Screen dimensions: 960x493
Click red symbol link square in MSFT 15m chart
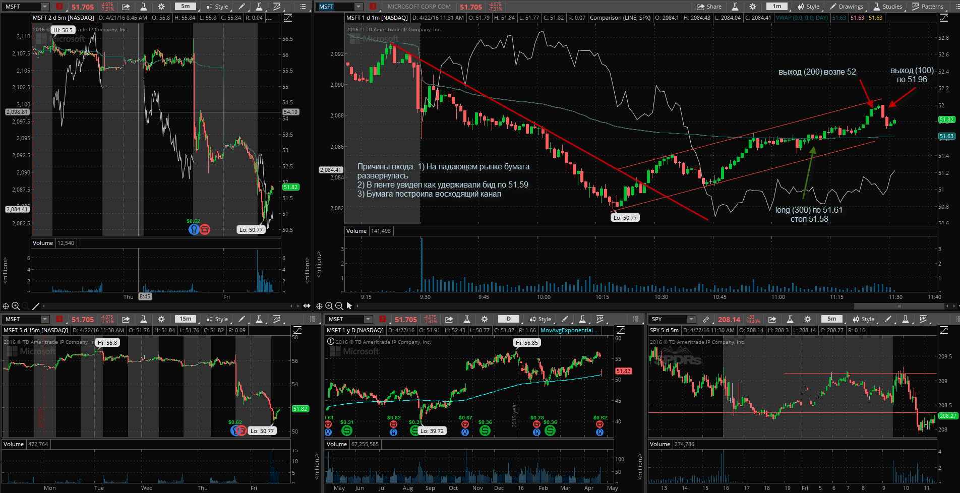(x=59, y=319)
